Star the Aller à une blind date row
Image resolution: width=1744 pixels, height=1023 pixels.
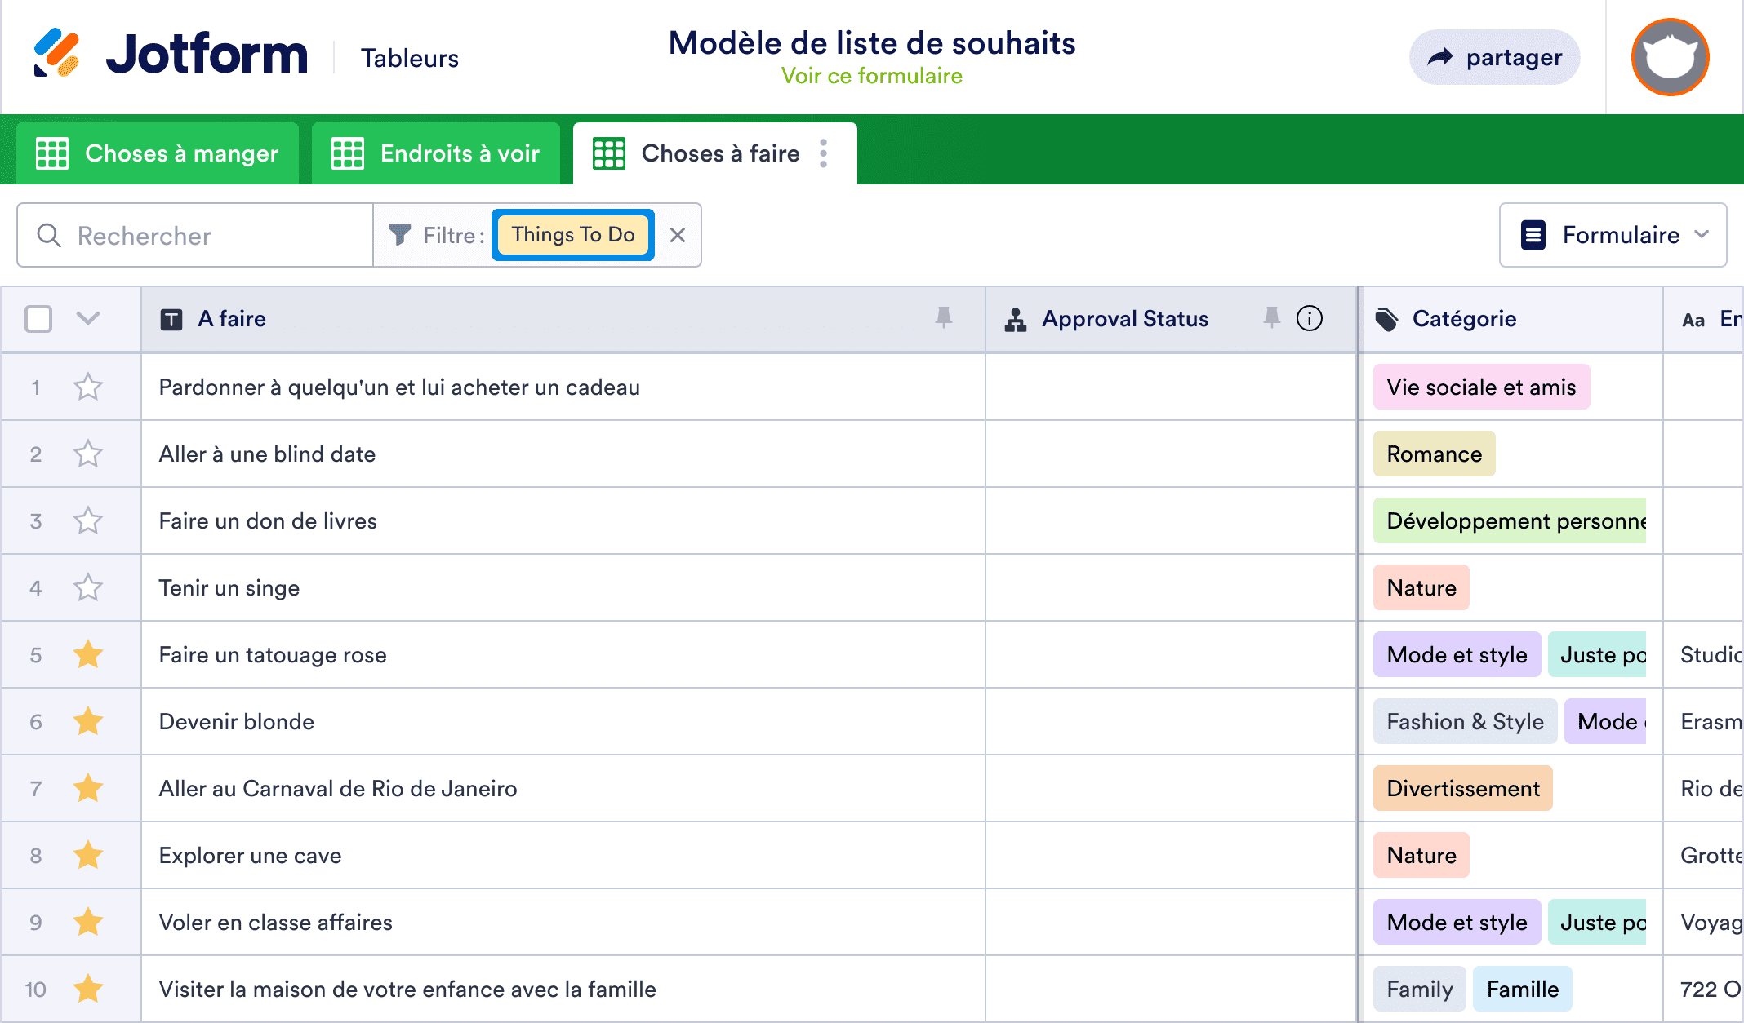coord(87,454)
